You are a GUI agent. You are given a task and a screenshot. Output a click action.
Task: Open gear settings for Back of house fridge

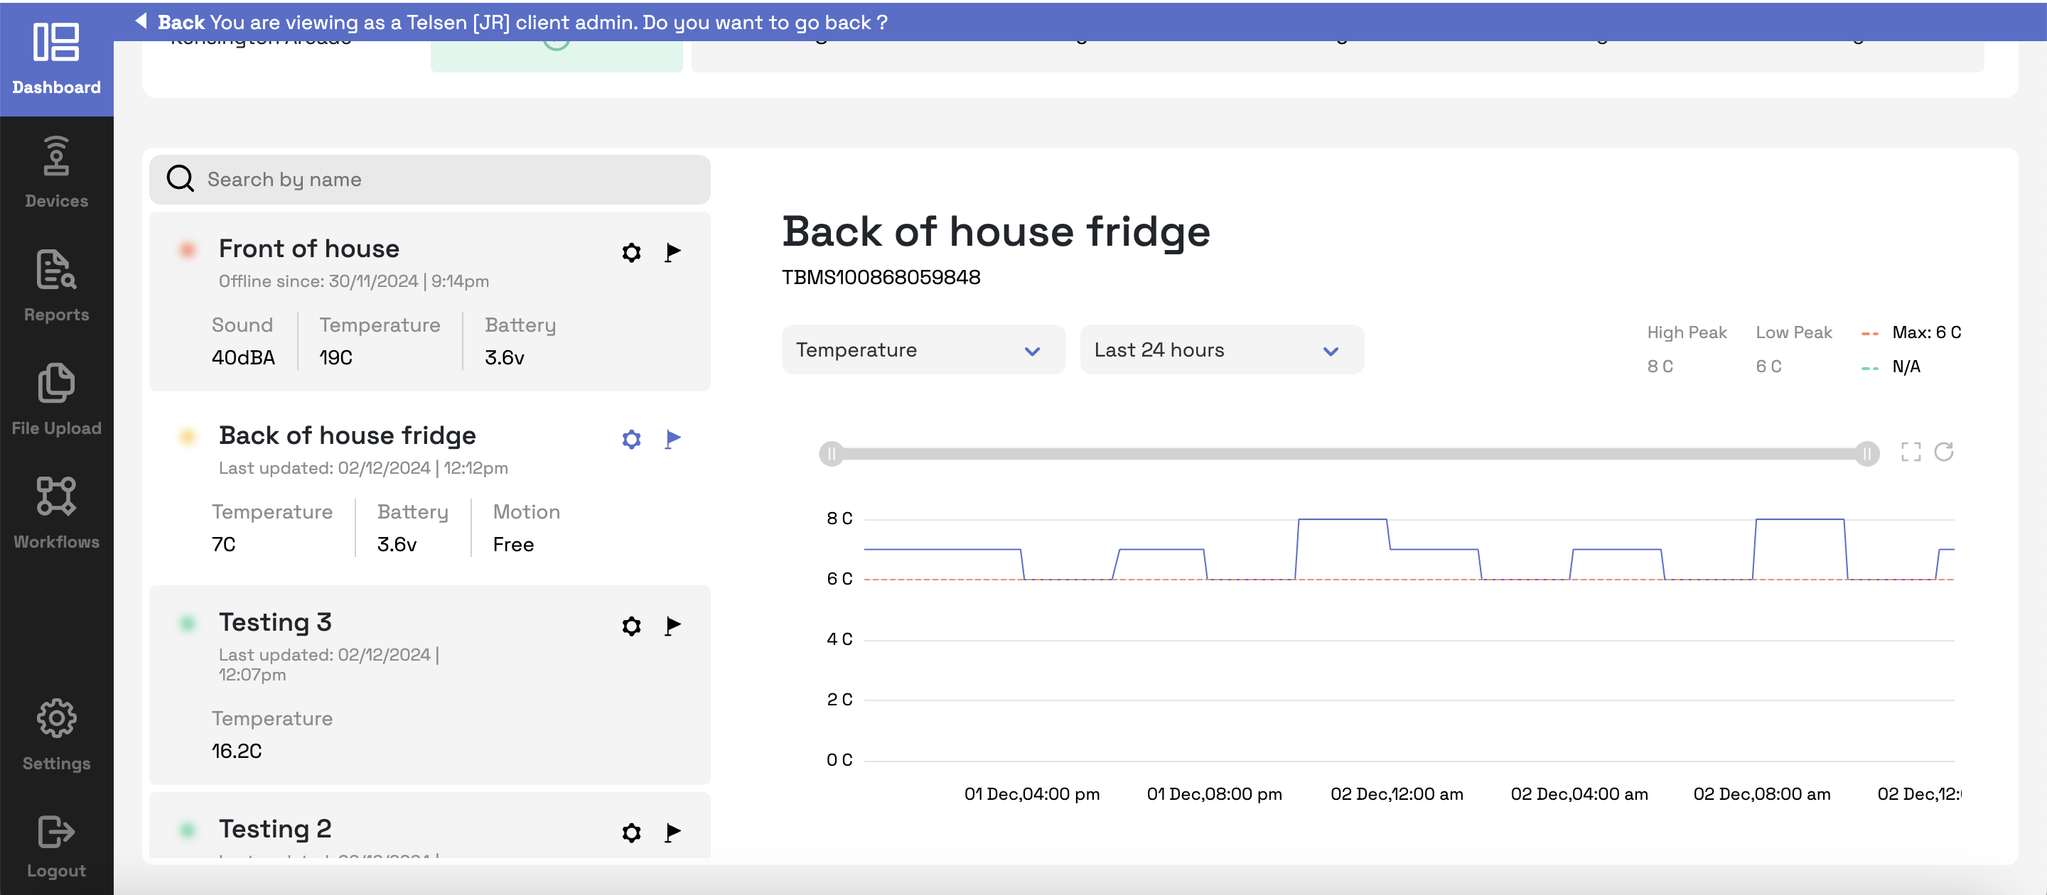pos(631,439)
